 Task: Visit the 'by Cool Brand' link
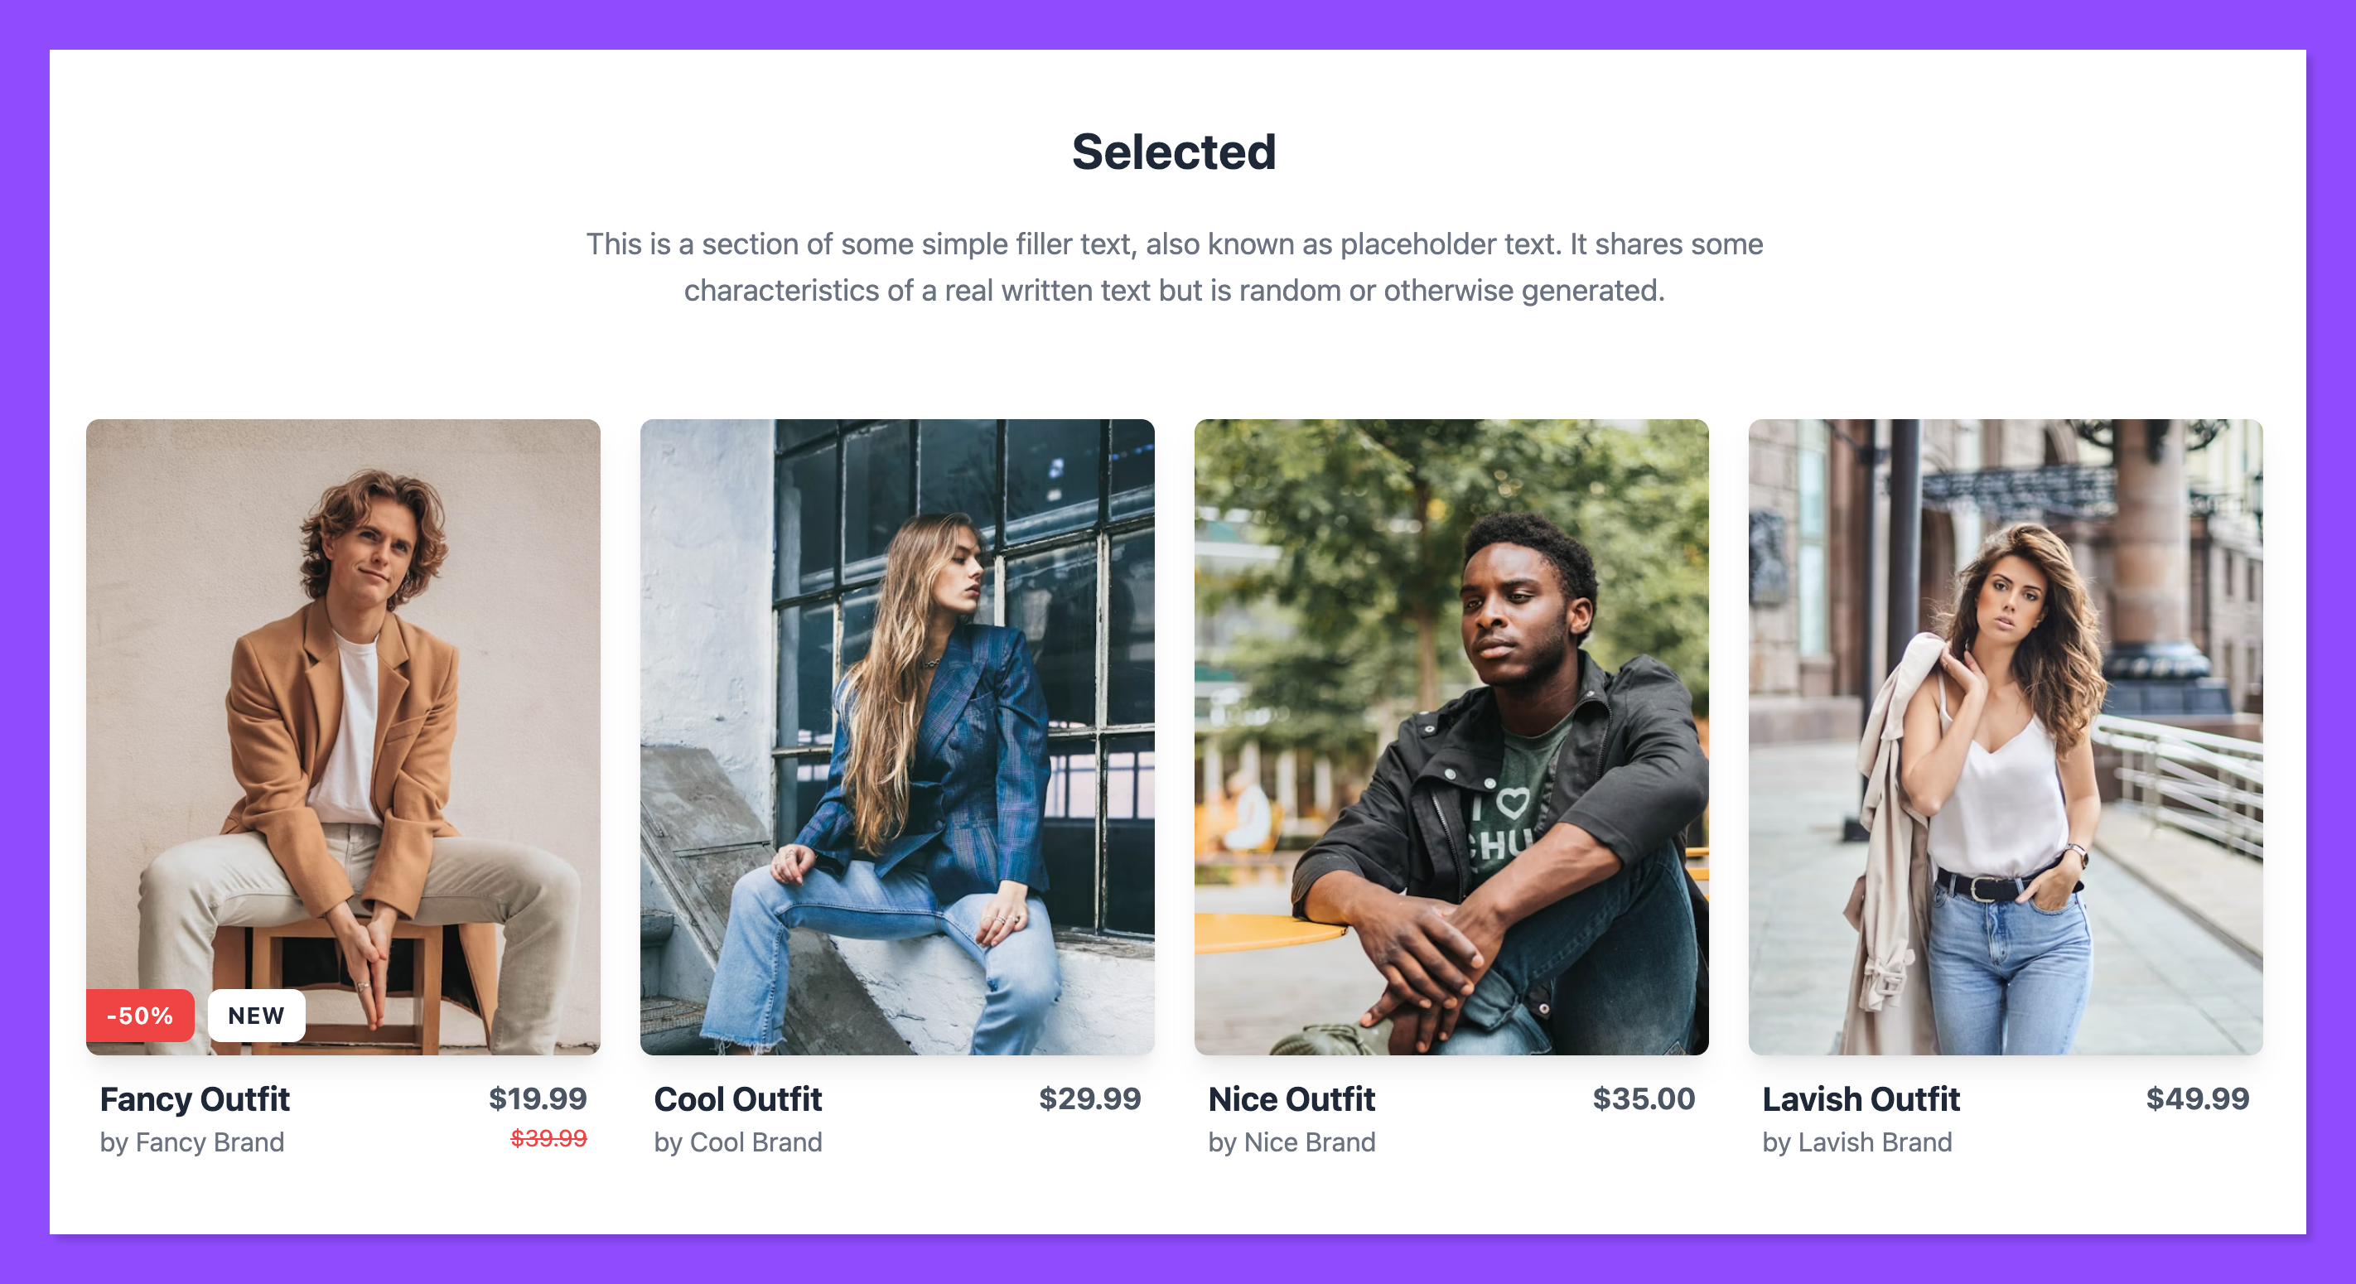[x=738, y=1142]
